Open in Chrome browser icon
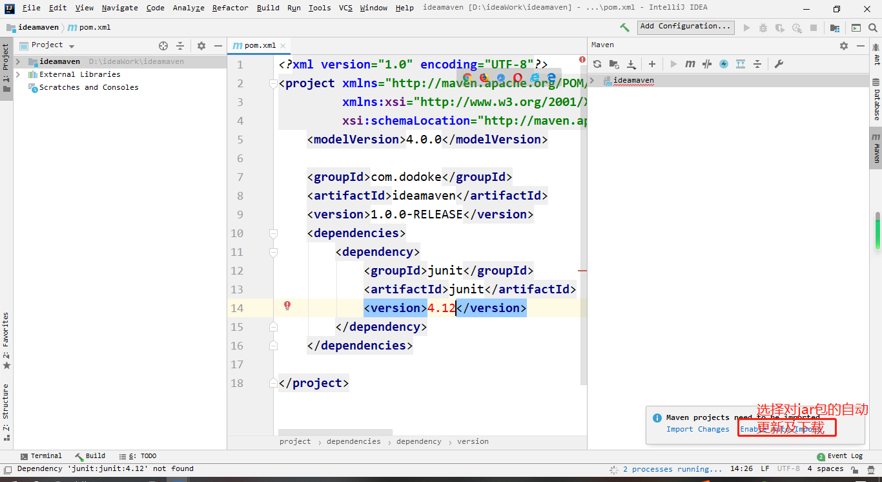This screenshot has height=482, width=882. 467,78
